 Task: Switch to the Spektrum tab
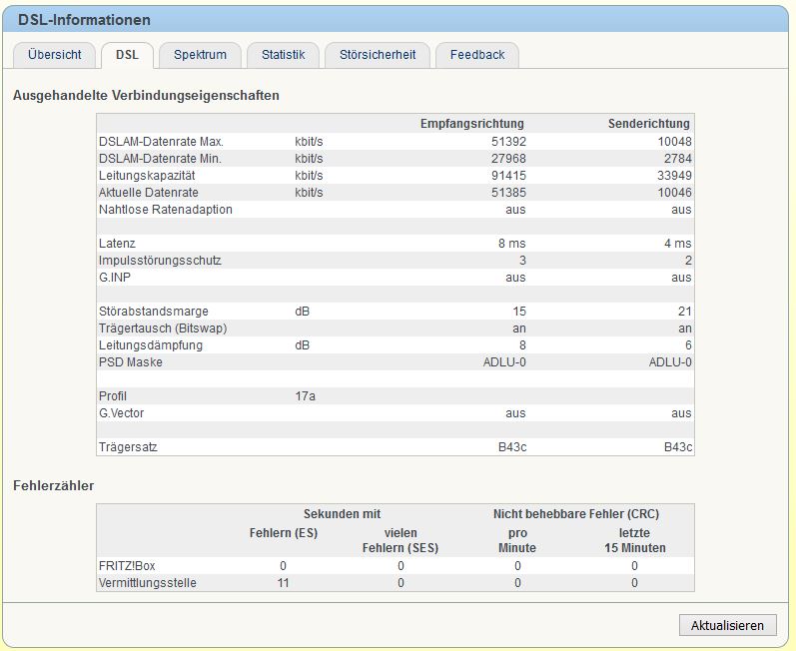click(x=200, y=55)
